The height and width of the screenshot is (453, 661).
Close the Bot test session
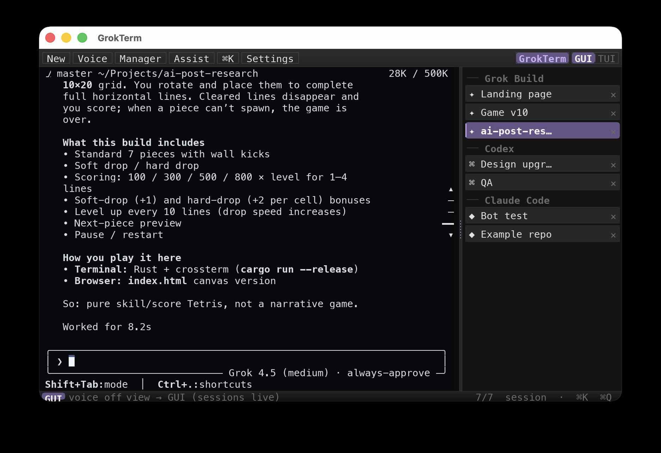point(613,217)
